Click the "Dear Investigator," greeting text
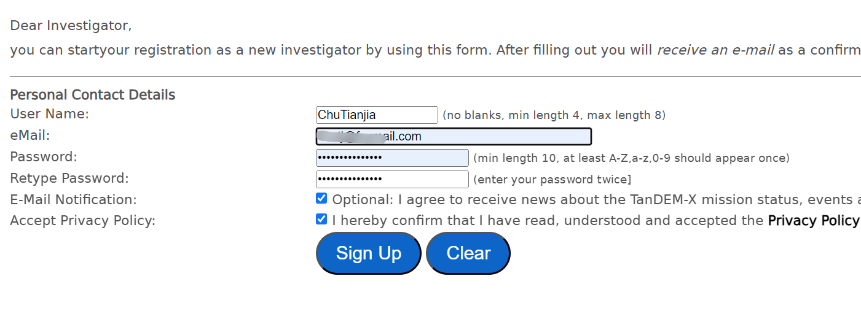The image size is (861, 314). pos(71,26)
